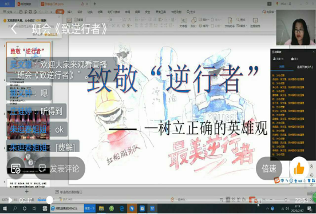Click the 开始 ribbon tab
The height and width of the screenshot is (214, 316).
coord(60,12)
